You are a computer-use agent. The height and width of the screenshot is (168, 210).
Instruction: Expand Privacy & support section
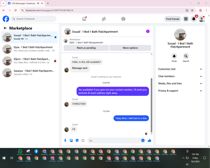point(180,91)
